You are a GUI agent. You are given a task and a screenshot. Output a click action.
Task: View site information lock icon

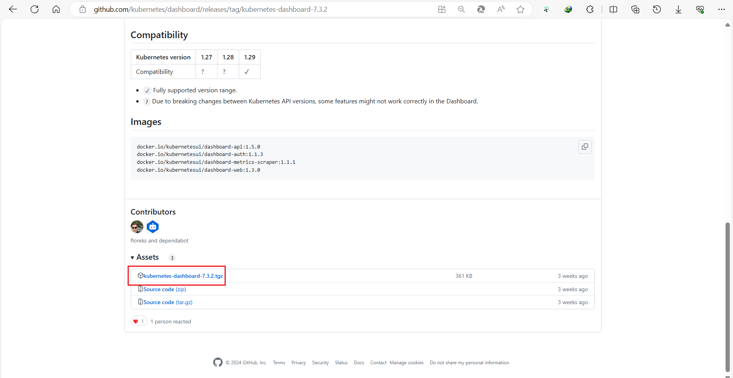[82, 9]
